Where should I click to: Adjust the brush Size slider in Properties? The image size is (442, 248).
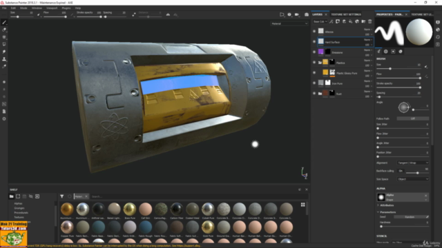tap(398, 69)
